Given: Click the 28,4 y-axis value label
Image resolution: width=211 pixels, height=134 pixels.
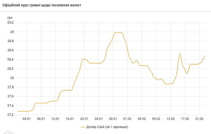Looking at the screenshot, I should 10,60.
